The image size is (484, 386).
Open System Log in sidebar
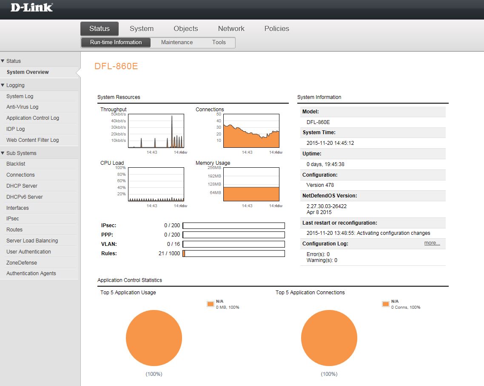(20, 96)
